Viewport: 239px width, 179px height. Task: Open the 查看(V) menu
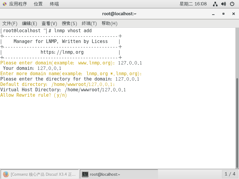pos(49,24)
